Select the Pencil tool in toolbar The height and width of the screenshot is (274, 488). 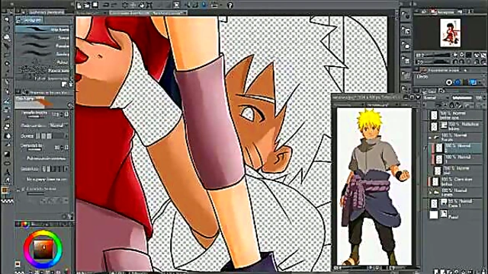[x=7, y=91]
